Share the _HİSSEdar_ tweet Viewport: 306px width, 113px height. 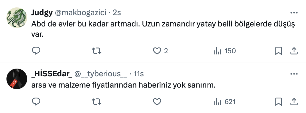(x=294, y=102)
